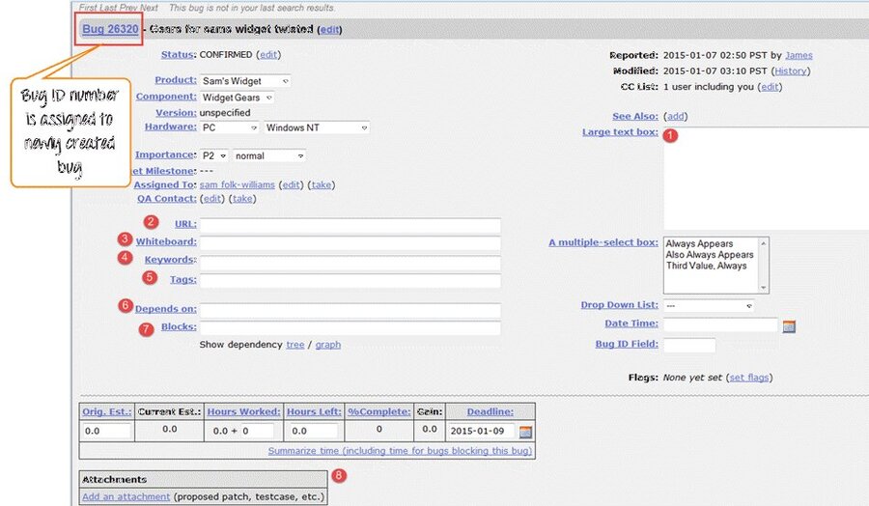Click into the Tags input field
This screenshot has height=506, width=869.
[350, 280]
